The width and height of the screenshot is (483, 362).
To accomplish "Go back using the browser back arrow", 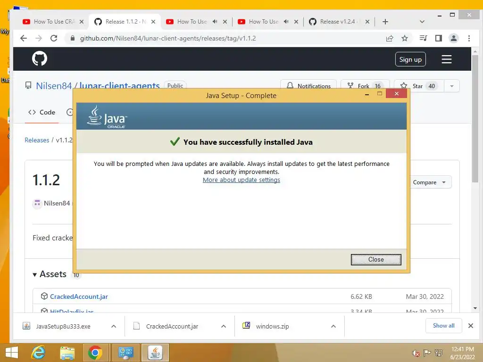I will tap(24, 38).
